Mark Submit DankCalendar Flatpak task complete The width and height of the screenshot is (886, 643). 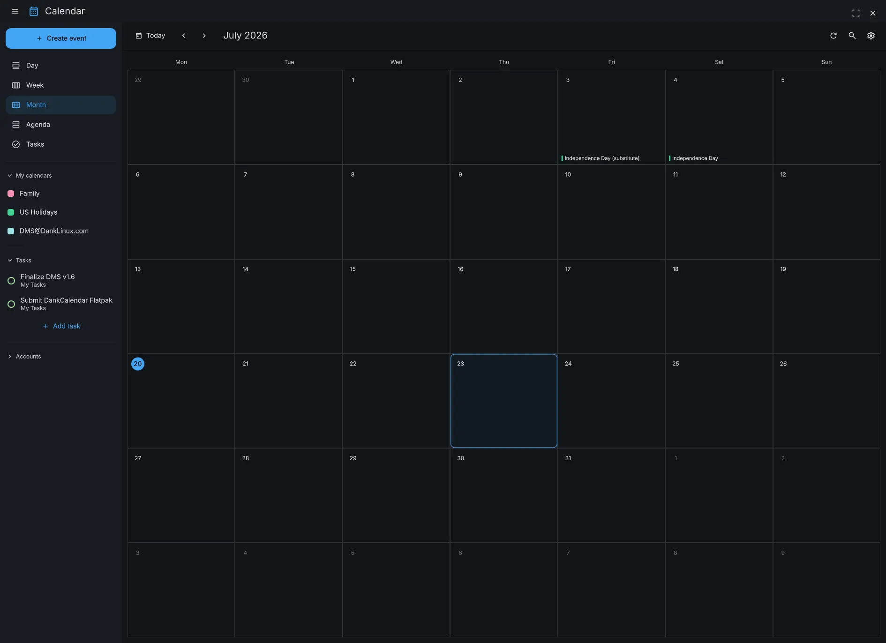coord(11,304)
